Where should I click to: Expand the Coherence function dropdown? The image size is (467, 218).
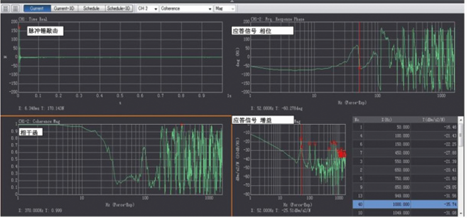click(186, 9)
